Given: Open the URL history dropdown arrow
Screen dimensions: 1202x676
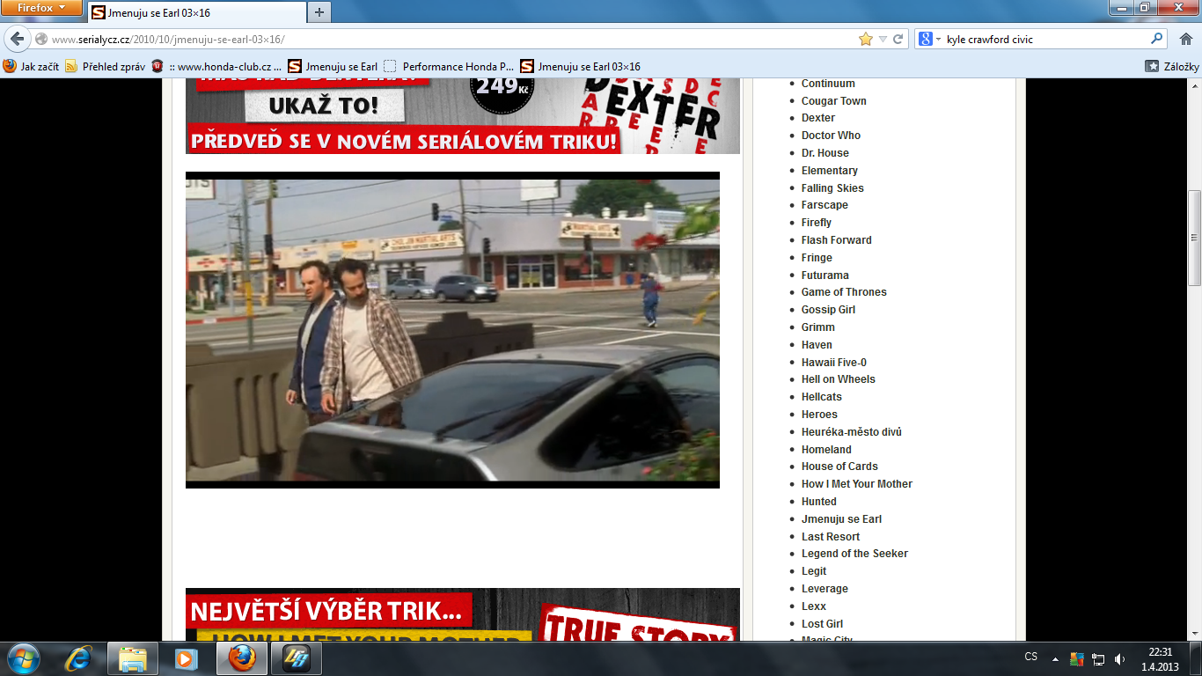Looking at the screenshot, I should coord(883,39).
